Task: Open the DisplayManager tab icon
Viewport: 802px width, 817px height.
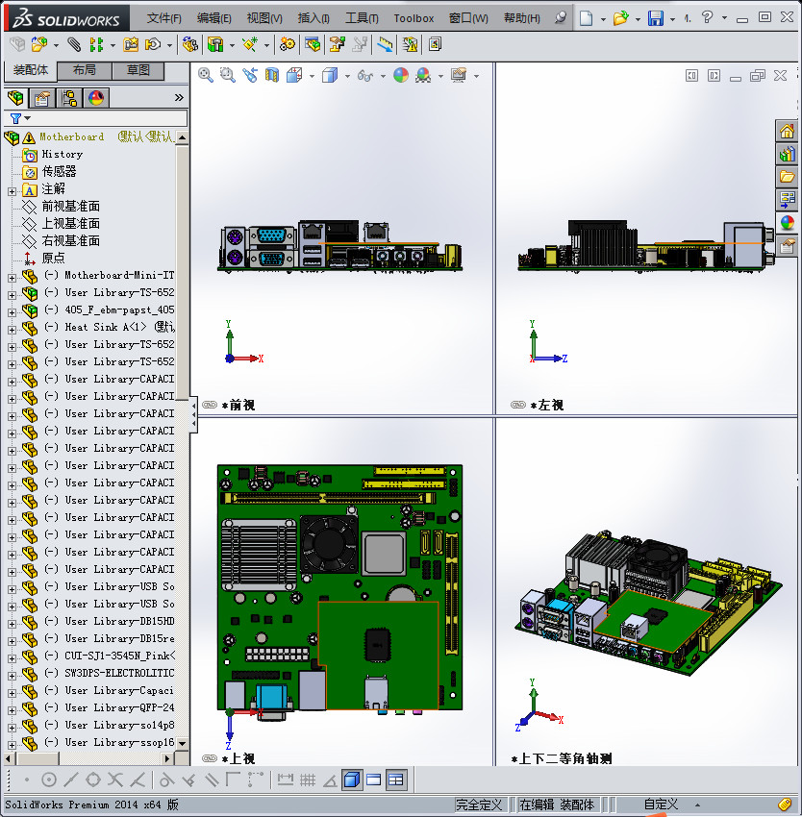Action: coord(96,98)
